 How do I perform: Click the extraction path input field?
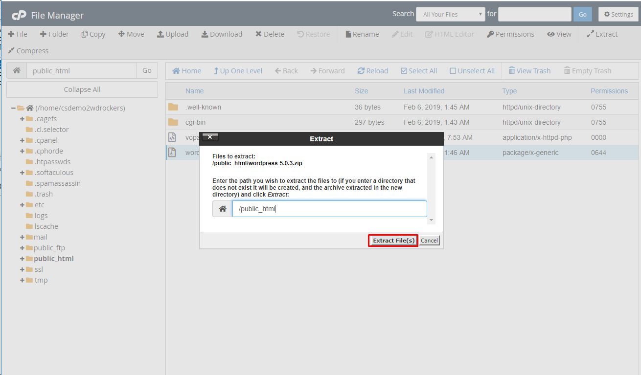[x=329, y=209]
